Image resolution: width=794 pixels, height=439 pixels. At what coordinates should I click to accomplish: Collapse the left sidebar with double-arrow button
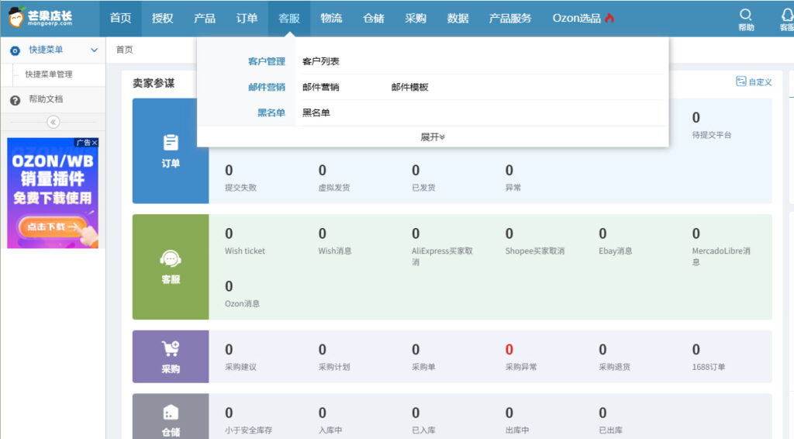click(53, 122)
